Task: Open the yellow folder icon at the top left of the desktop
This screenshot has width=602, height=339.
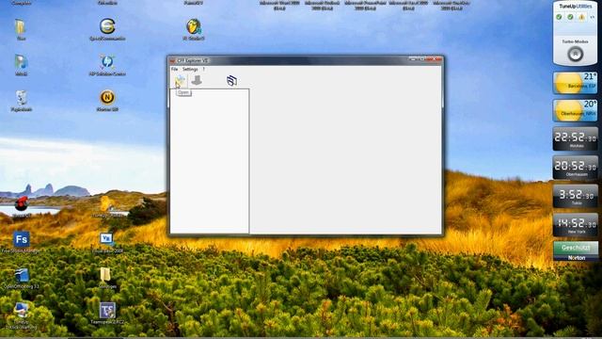Action: coord(21,27)
